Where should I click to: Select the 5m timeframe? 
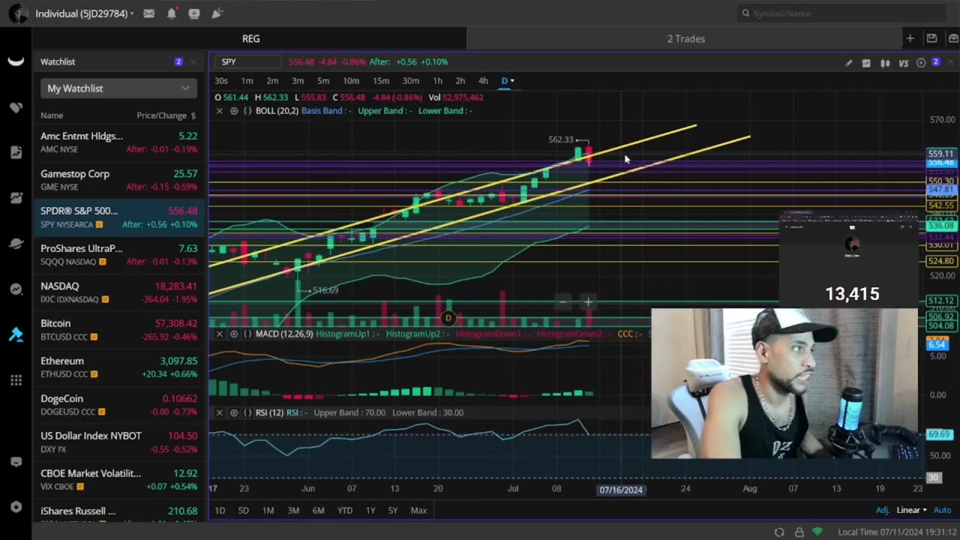pyautogui.click(x=323, y=81)
